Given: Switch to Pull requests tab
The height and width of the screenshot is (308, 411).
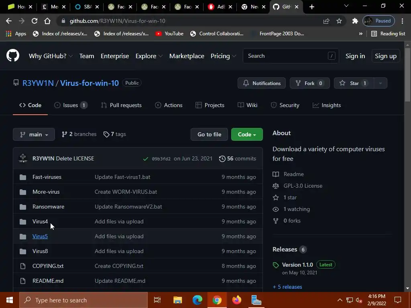Looking at the screenshot, I should 121,105.
